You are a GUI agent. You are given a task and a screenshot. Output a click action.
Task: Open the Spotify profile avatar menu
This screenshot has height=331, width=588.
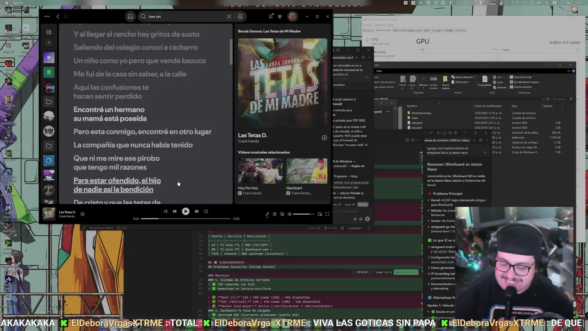pos(293,17)
